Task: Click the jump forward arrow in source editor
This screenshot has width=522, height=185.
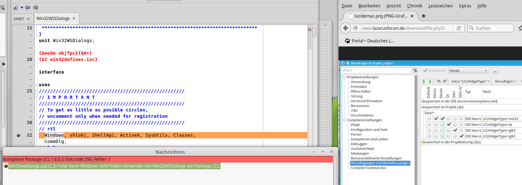Action: 36,7
